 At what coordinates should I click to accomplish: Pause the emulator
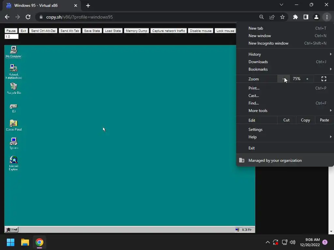pos(11,31)
